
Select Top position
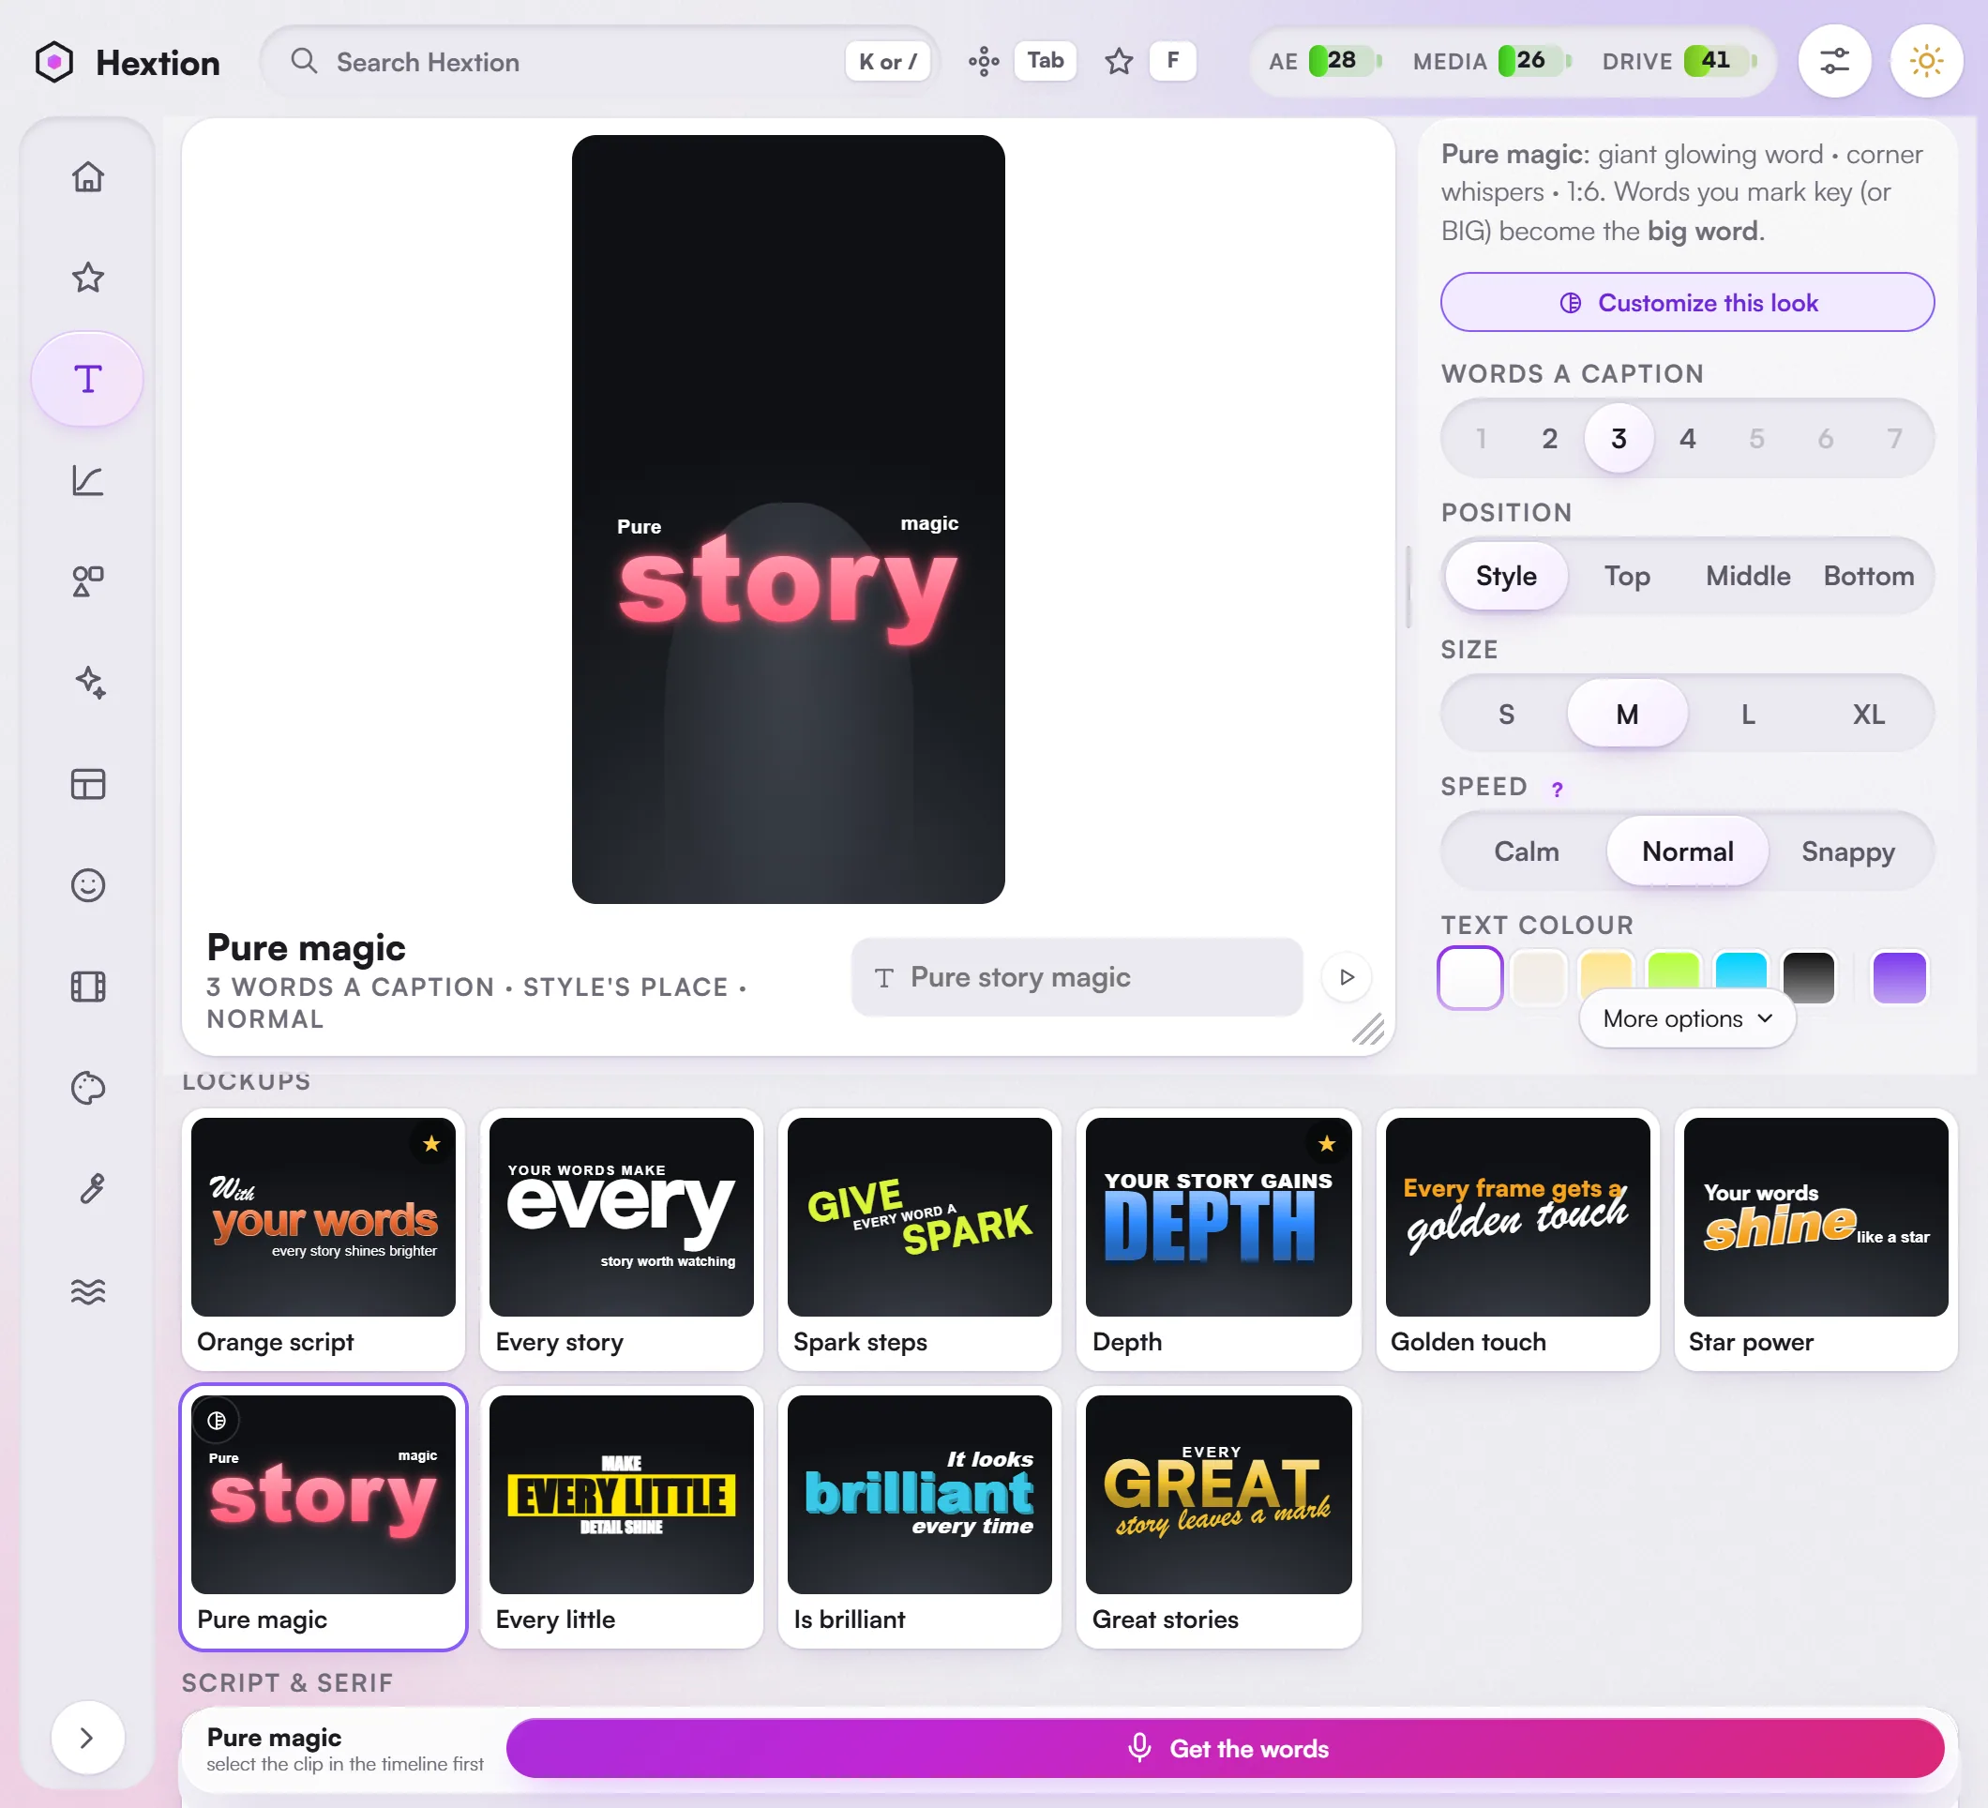(x=1626, y=576)
